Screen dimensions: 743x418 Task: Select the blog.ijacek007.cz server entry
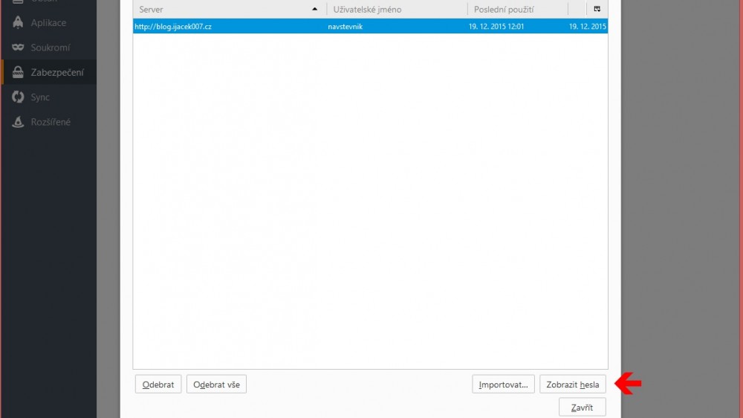point(173,27)
